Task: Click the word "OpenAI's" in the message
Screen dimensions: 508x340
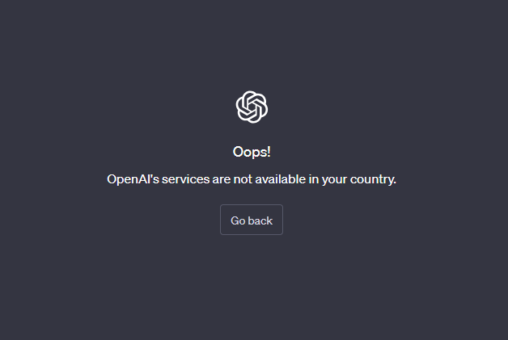Action: pyautogui.click(x=133, y=179)
